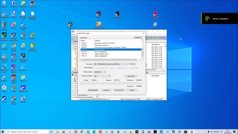Open Steam from the taskbar
The image size is (238, 134).
click(173, 131)
